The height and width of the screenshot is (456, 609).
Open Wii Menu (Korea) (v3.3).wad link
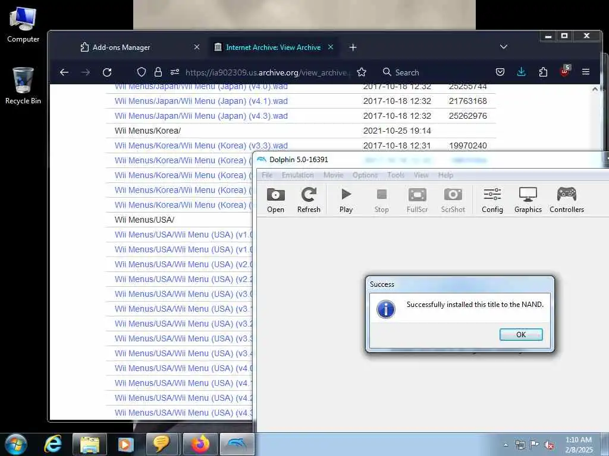pos(201,146)
